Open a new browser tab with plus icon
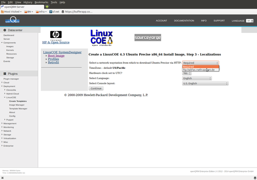The height and width of the screenshot is (180, 257). 47,7
